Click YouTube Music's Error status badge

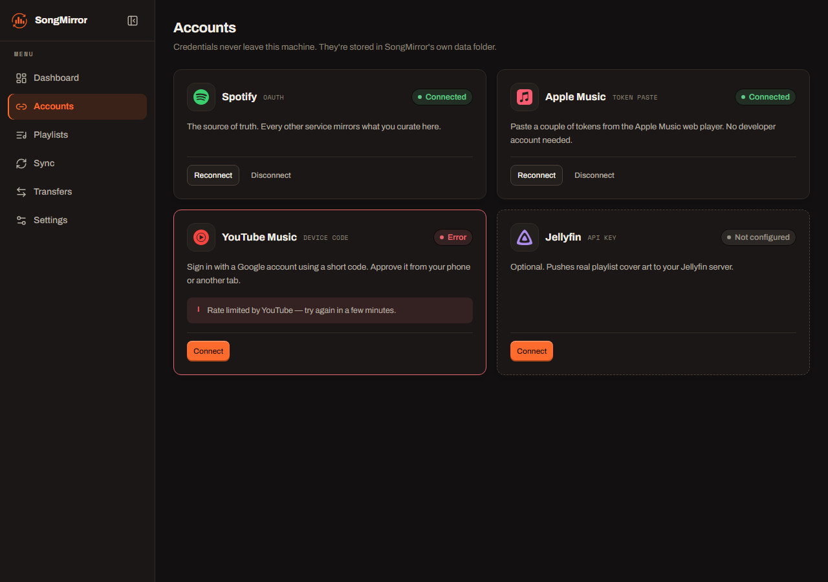coord(453,237)
